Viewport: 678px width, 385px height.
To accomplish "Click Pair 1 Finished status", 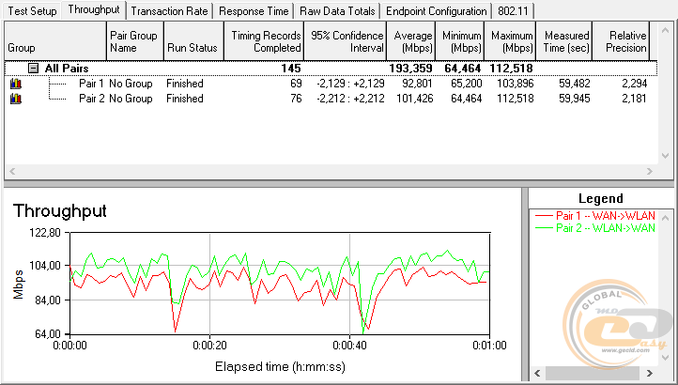I will click(185, 84).
